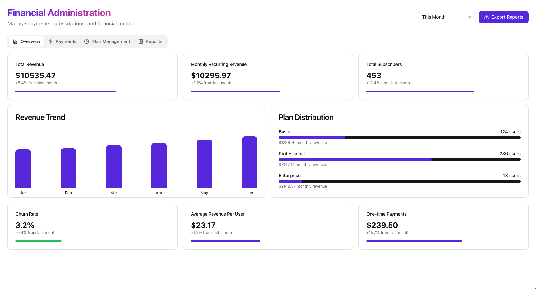Click the pie chart icon beside Plan Management
This screenshot has height=289, width=536.
coord(87,41)
